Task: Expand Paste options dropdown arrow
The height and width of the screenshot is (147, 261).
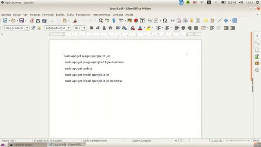Action: coord(69,20)
